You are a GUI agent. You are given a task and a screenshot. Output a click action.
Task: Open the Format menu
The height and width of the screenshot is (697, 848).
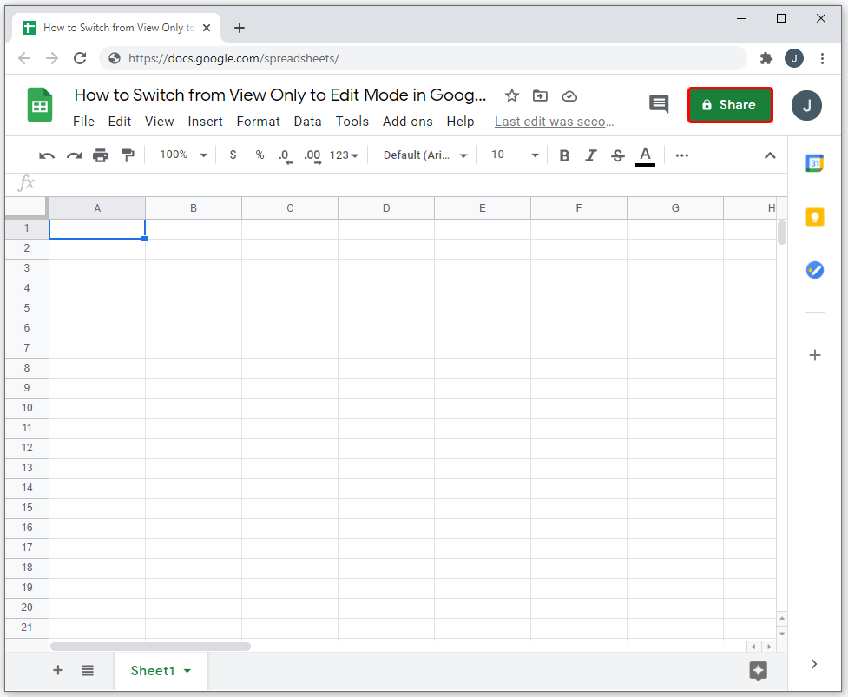[258, 122]
